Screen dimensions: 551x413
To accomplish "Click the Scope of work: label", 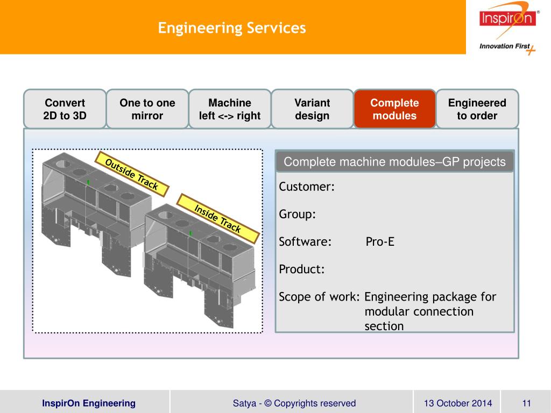I will (x=319, y=297).
